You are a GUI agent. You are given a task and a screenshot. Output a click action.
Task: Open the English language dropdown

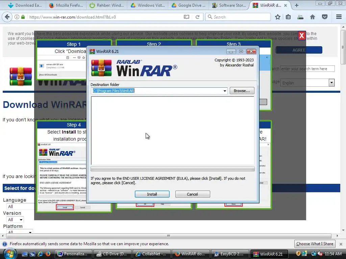pos(307,83)
